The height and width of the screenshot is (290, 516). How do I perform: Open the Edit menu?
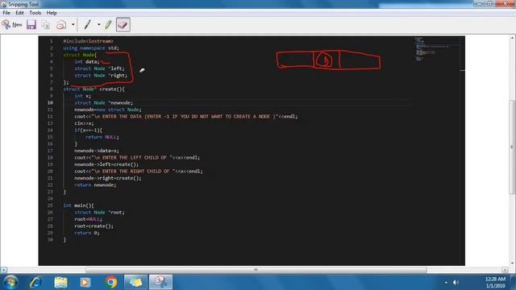[19, 13]
